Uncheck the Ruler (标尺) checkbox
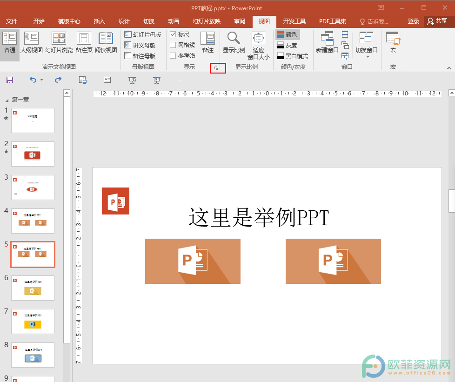The width and height of the screenshot is (455, 382). (173, 34)
